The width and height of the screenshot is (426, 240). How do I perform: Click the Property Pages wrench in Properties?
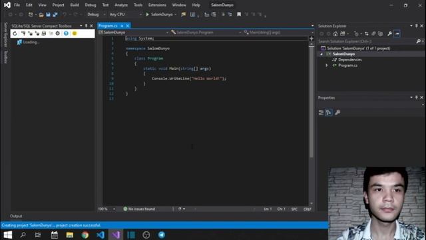pyautogui.click(x=337, y=113)
